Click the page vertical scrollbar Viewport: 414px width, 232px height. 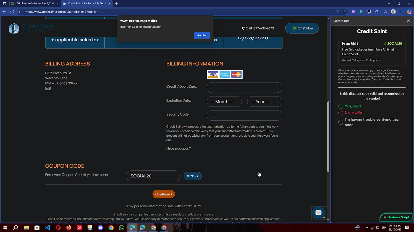tap(328, 137)
